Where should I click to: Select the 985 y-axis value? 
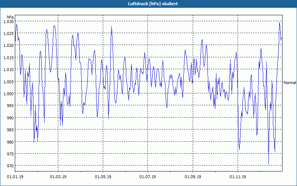click(10, 130)
